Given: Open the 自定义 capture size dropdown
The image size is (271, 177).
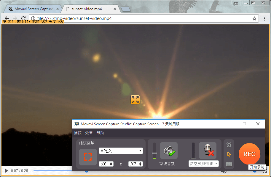Looking at the screenshot, I should click(121, 151).
